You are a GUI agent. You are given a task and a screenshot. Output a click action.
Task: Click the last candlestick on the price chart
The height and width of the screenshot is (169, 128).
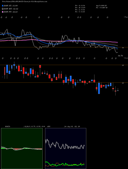[x=118, y=90]
